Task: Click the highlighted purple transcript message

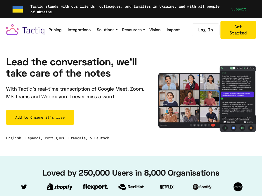Action: 237,94
